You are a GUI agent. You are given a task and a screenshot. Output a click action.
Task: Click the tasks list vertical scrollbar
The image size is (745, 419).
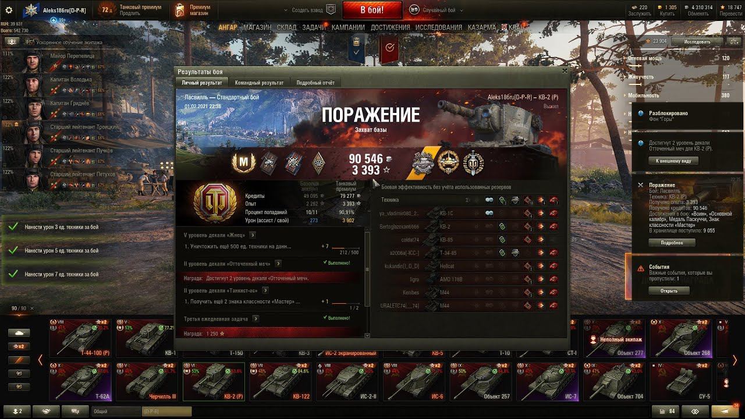pyautogui.click(x=367, y=282)
